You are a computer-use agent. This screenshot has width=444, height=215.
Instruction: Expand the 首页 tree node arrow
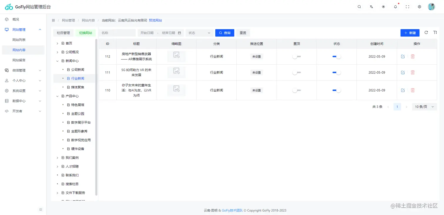pyautogui.click(x=58, y=43)
